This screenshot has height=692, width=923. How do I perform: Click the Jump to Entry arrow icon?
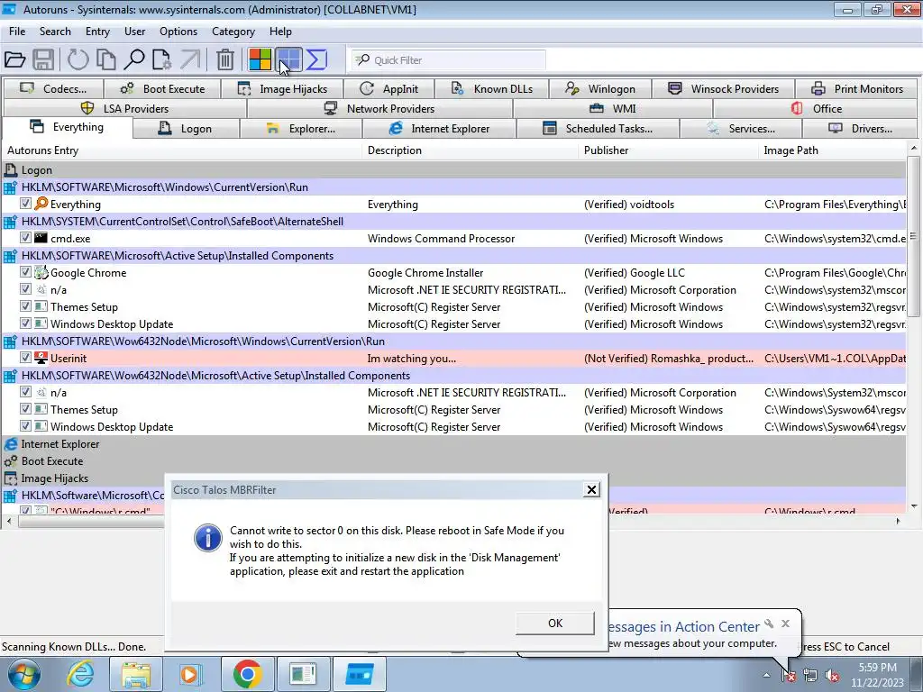coord(190,59)
